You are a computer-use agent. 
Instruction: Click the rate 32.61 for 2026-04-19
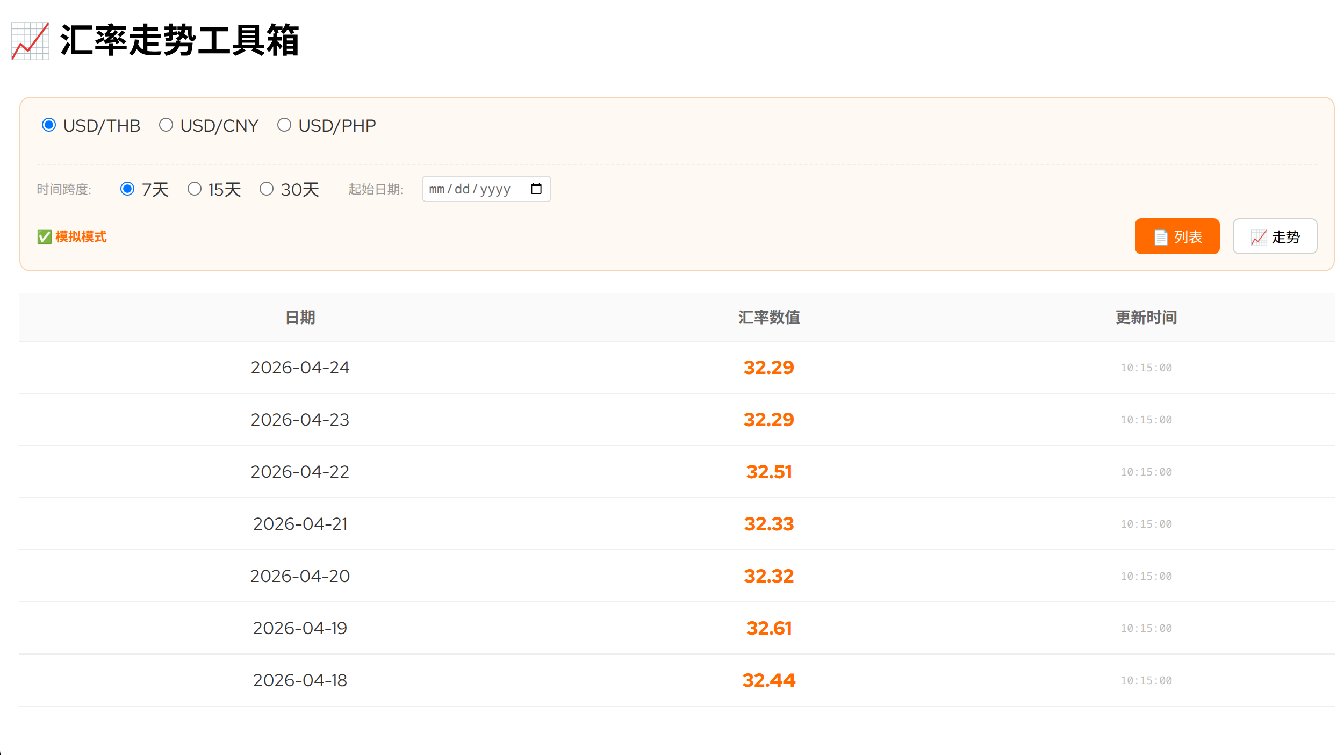(769, 628)
